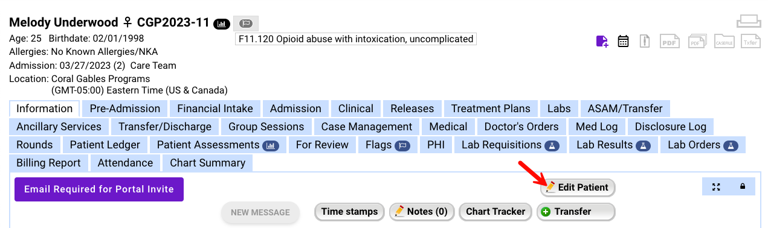Click the Edit Patient button
Image resolution: width=768 pixels, height=228 pixels.
coord(578,188)
